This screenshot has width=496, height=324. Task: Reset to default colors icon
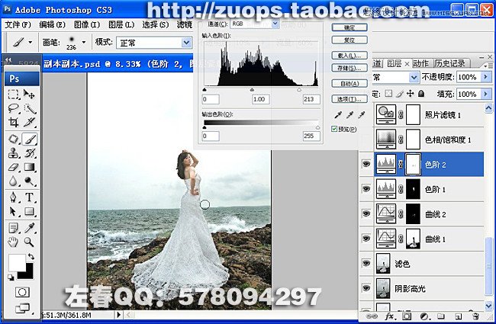click(x=11, y=277)
